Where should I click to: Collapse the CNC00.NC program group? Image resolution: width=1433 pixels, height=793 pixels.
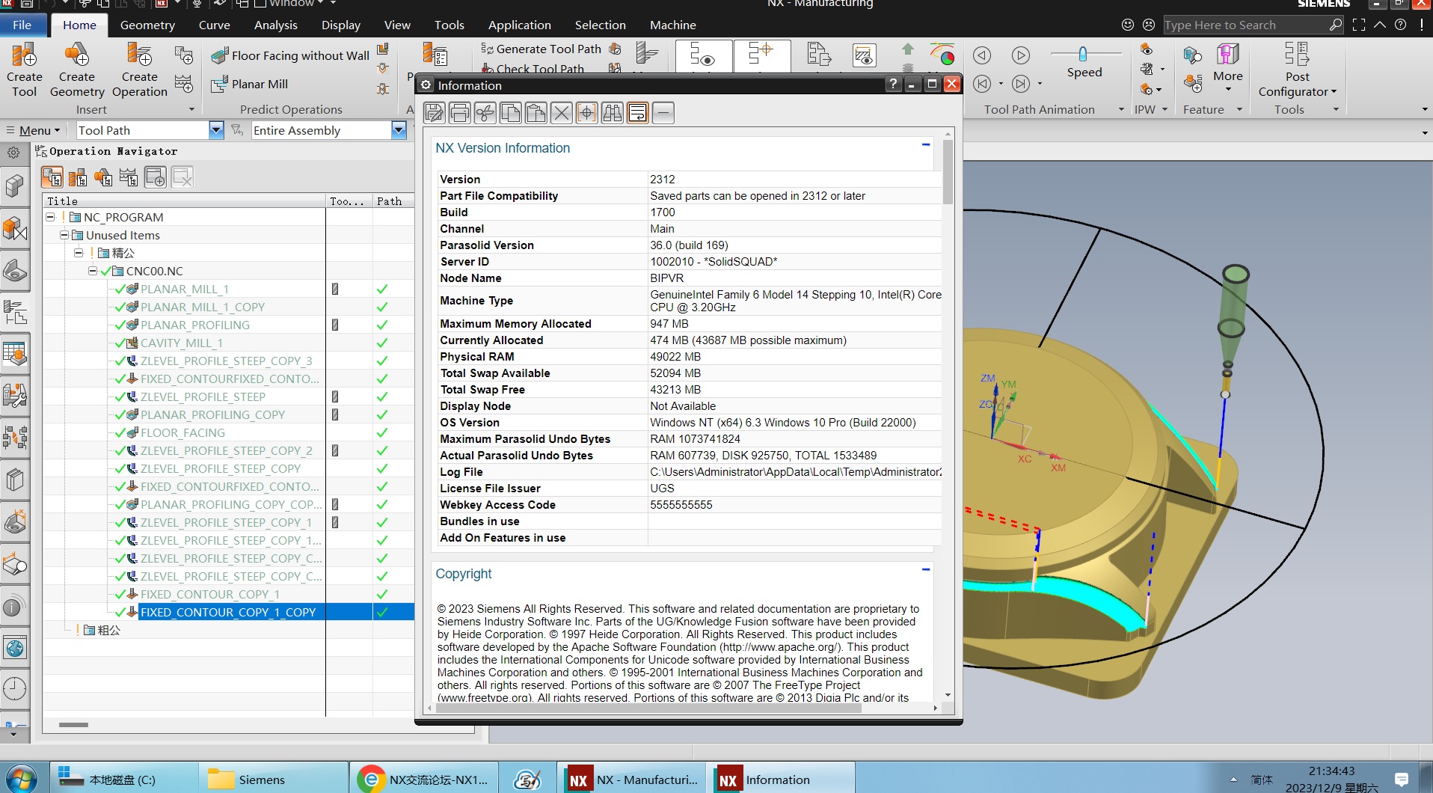pos(93,271)
